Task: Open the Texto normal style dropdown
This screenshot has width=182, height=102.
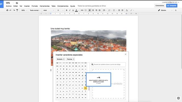Action: pyautogui.click(x=35, y=10)
